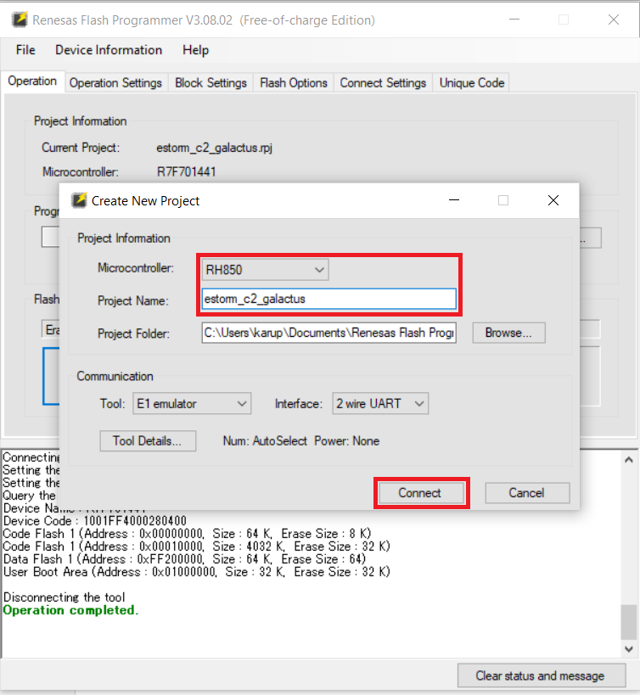Minimize the main Renesas Flash Programmer window
This screenshot has height=695, width=640.
[514, 20]
